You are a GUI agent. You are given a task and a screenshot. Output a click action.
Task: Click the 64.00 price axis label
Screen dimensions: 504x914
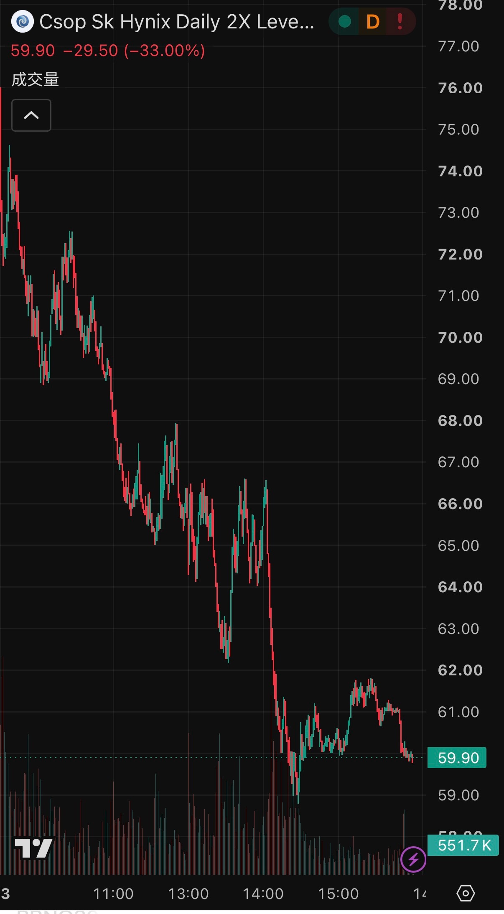460,587
